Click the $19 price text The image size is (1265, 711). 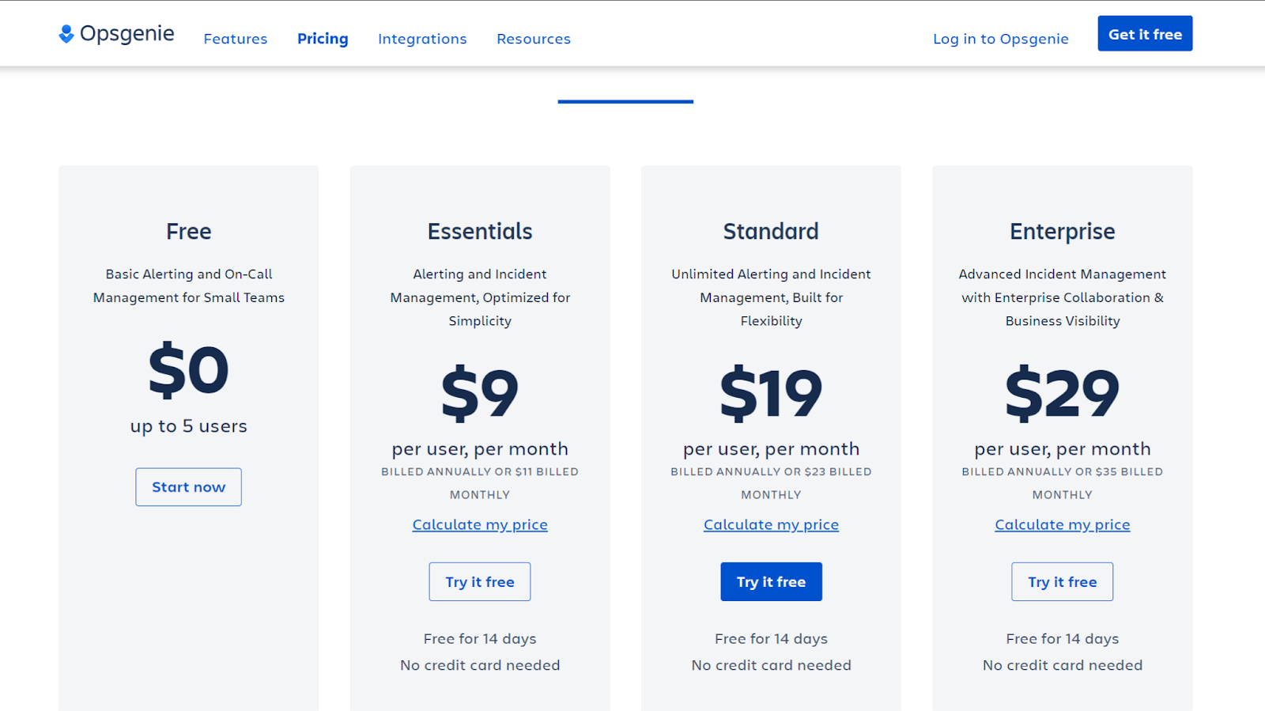click(771, 393)
